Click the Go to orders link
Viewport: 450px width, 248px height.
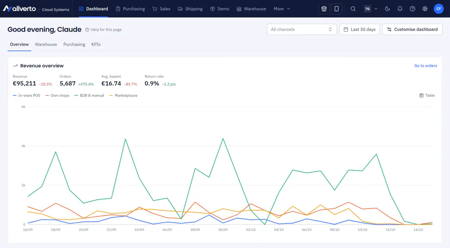point(425,66)
